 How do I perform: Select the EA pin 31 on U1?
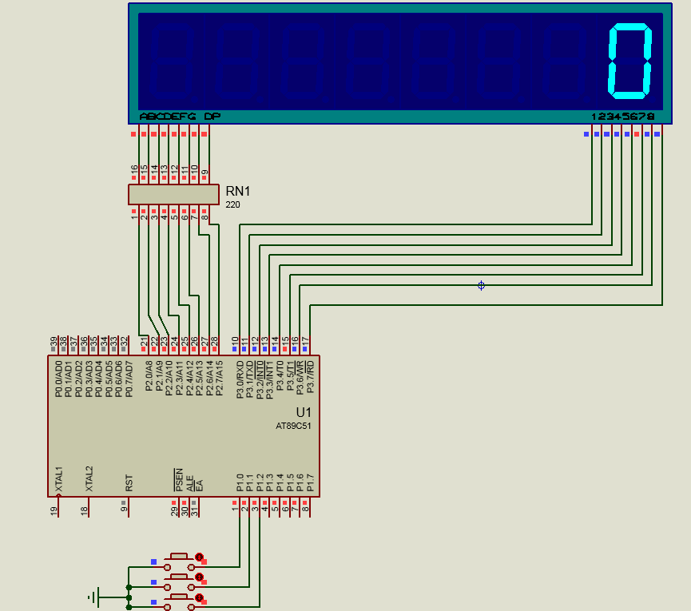[x=197, y=506]
